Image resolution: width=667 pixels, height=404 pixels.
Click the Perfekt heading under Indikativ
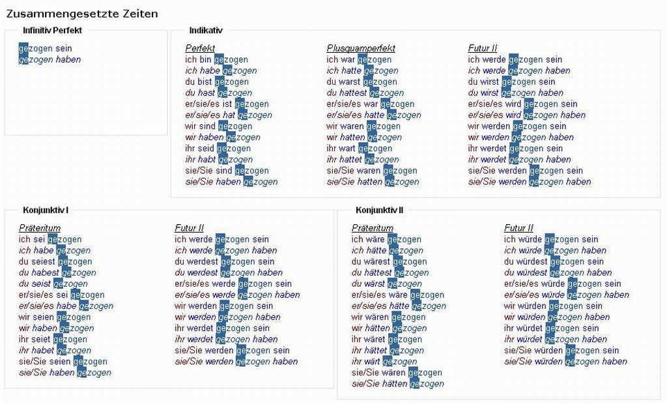point(200,48)
